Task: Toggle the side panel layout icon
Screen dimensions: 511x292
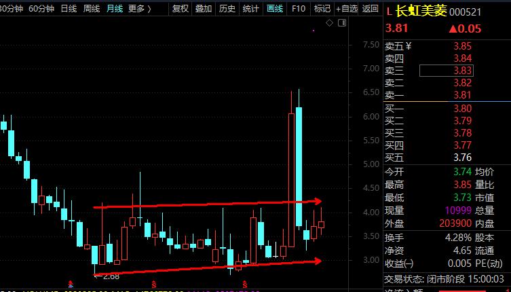Action: (x=342, y=23)
